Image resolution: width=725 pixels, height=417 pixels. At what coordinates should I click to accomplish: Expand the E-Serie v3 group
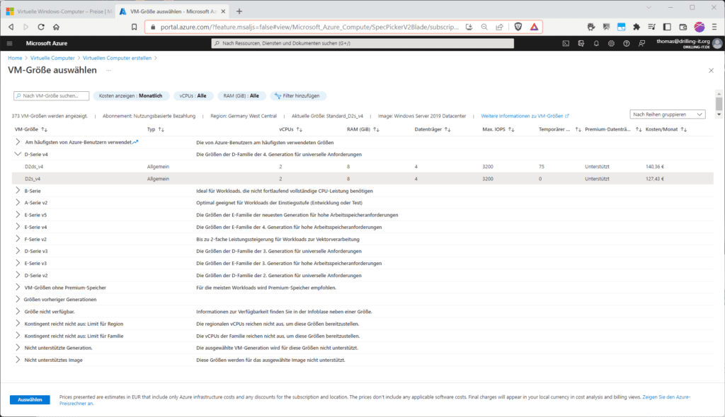[x=18, y=263]
